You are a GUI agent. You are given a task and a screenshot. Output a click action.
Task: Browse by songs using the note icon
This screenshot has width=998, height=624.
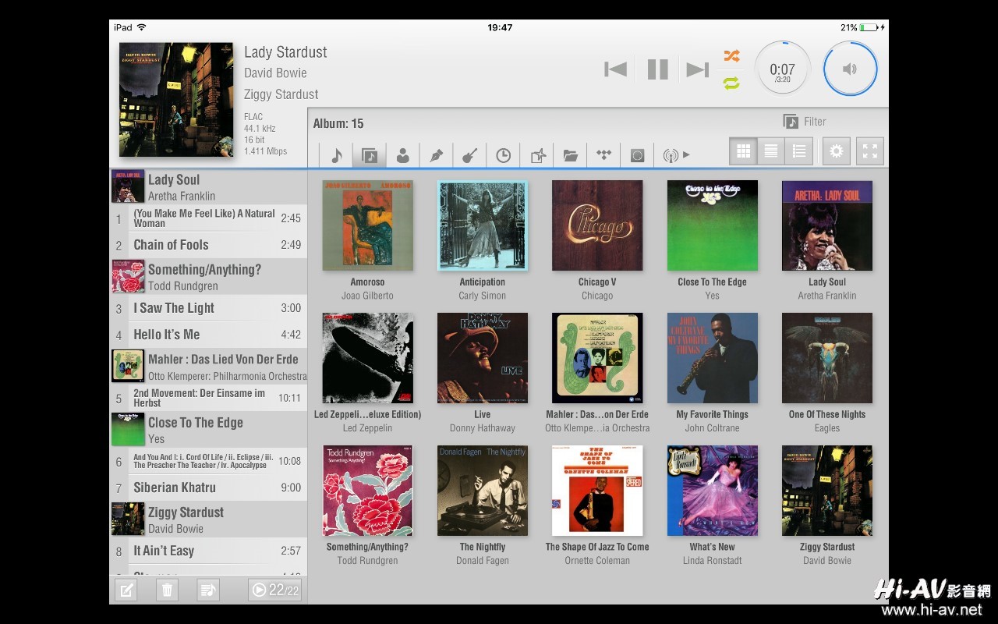[336, 154]
